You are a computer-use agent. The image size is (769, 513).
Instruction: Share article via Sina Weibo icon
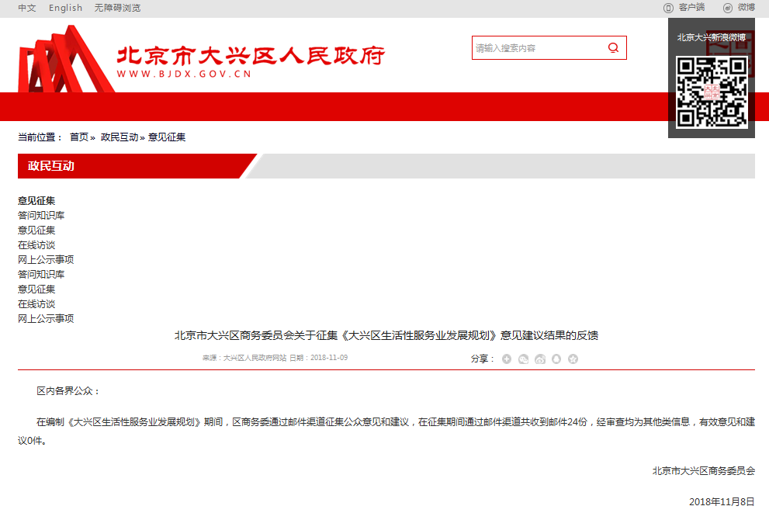pos(540,359)
